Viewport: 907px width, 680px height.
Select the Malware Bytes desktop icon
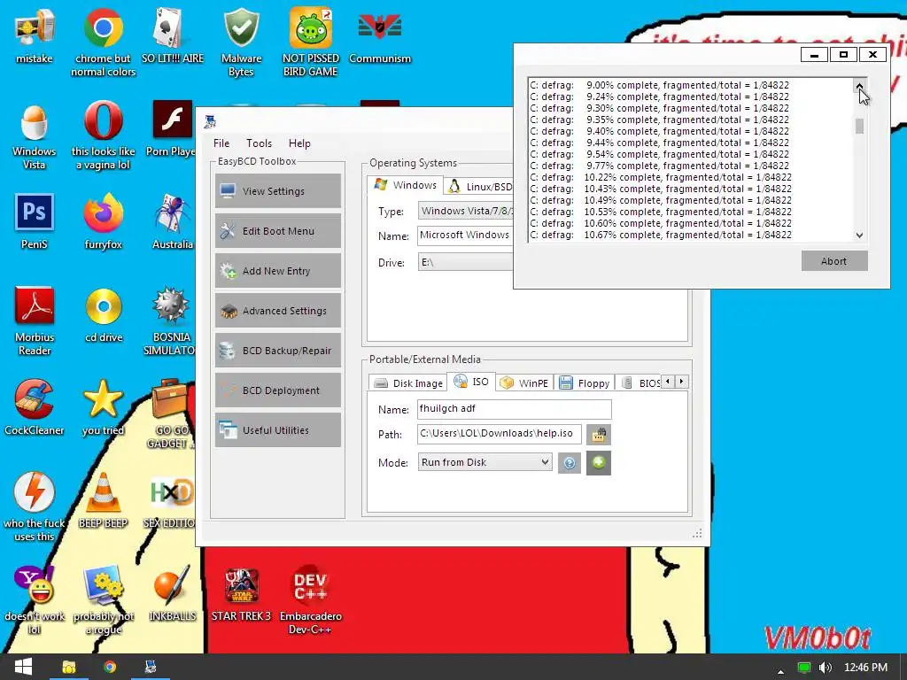[241, 42]
